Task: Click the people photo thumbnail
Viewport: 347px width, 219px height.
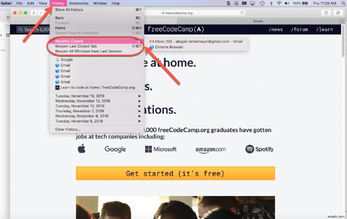Action: [x=175, y=207]
